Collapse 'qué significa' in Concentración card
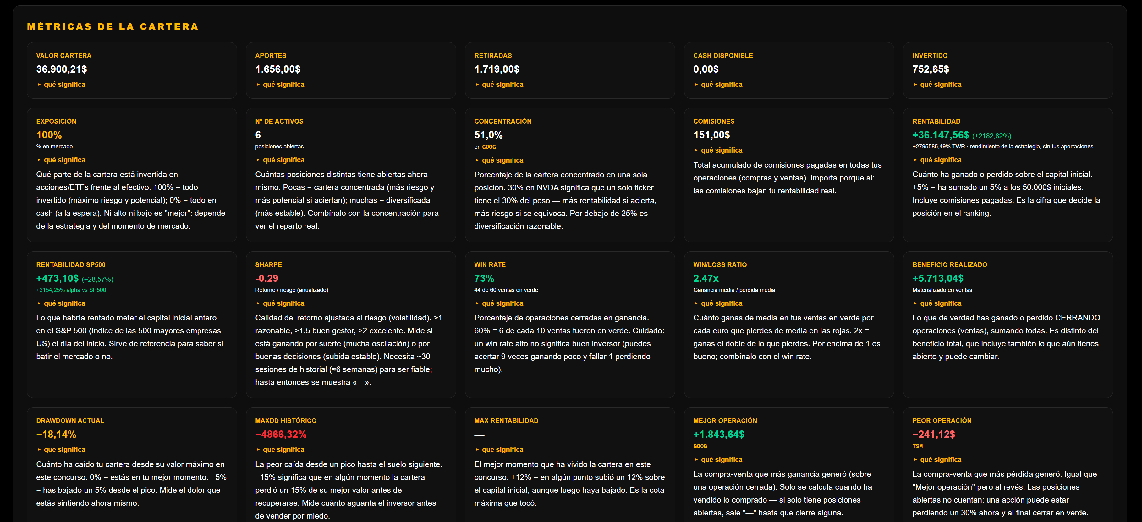The width and height of the screenshot is (1142, 522). click(499, 160)
